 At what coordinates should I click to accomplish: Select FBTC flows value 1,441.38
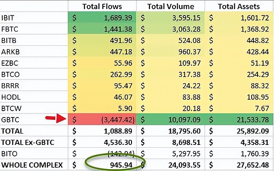(x=118, y=29)
